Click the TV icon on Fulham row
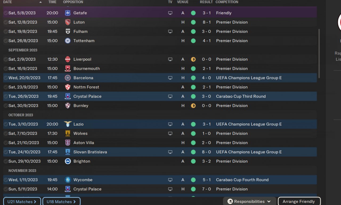341x205 pixels. point(170,31)
